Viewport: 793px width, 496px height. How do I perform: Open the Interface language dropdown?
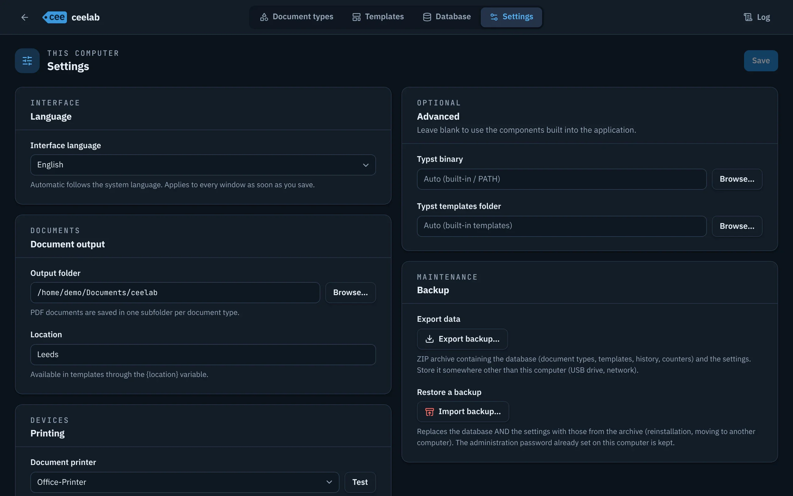[203, 165]
